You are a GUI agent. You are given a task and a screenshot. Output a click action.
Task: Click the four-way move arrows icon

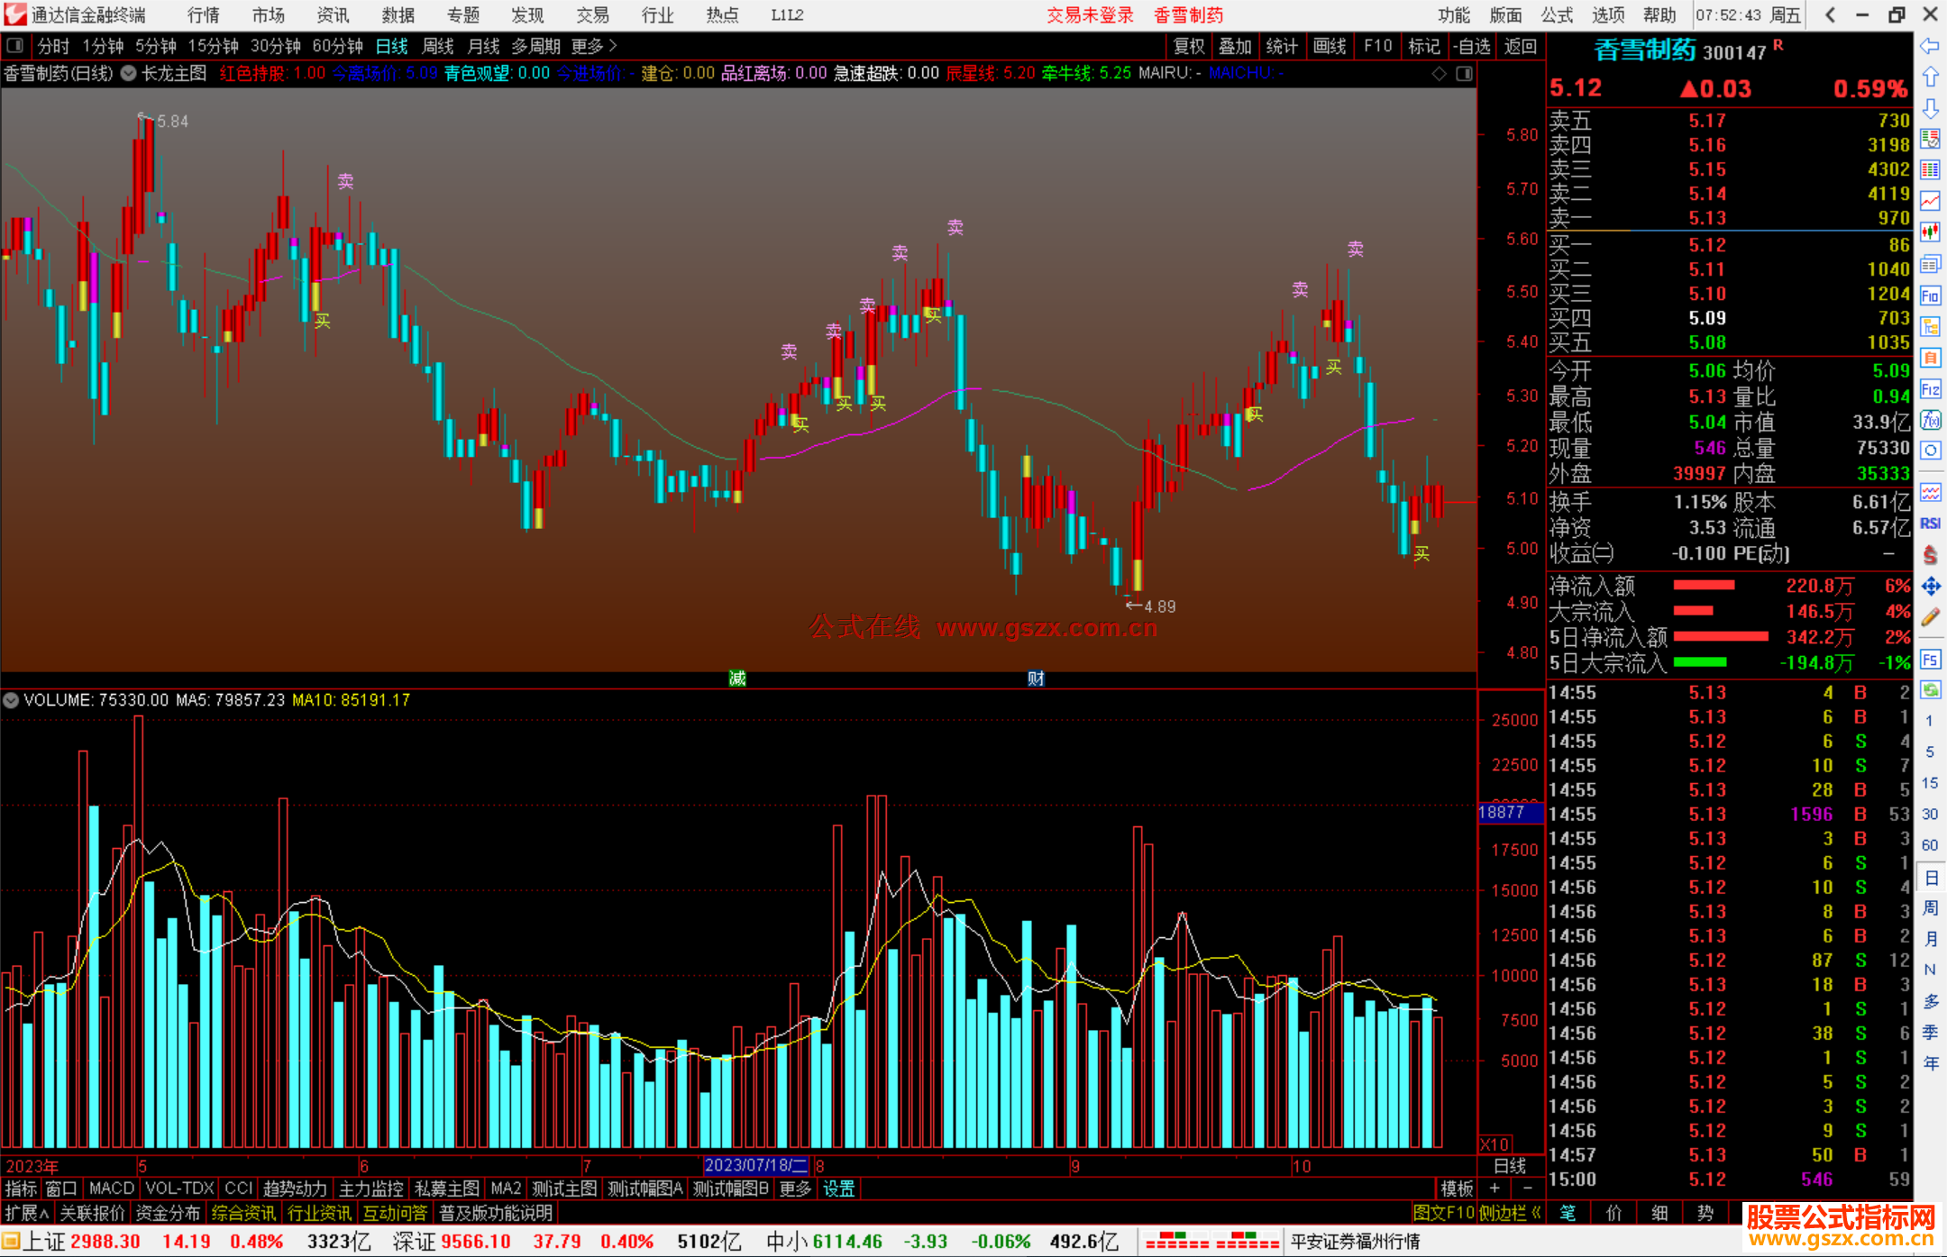(x=1930, y=587)
